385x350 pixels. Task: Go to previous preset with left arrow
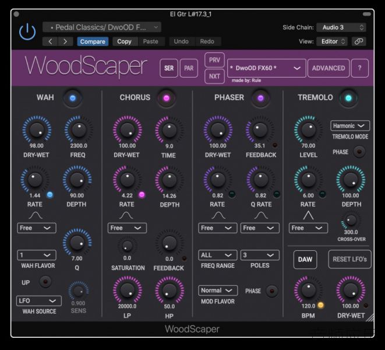click(x=50, y=41)
